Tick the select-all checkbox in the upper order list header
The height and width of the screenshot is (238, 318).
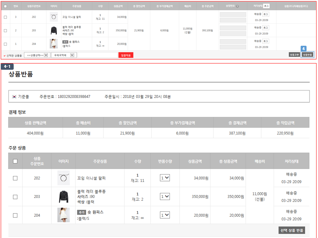point(6,6)
